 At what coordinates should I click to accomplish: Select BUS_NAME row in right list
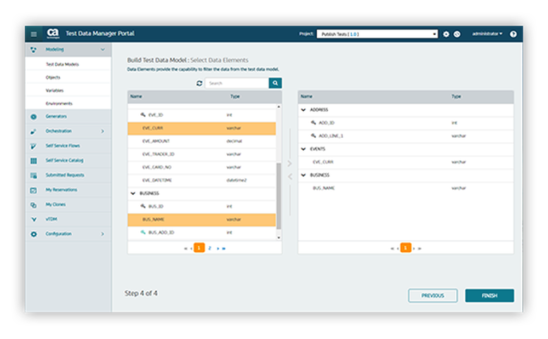point(406,188)
